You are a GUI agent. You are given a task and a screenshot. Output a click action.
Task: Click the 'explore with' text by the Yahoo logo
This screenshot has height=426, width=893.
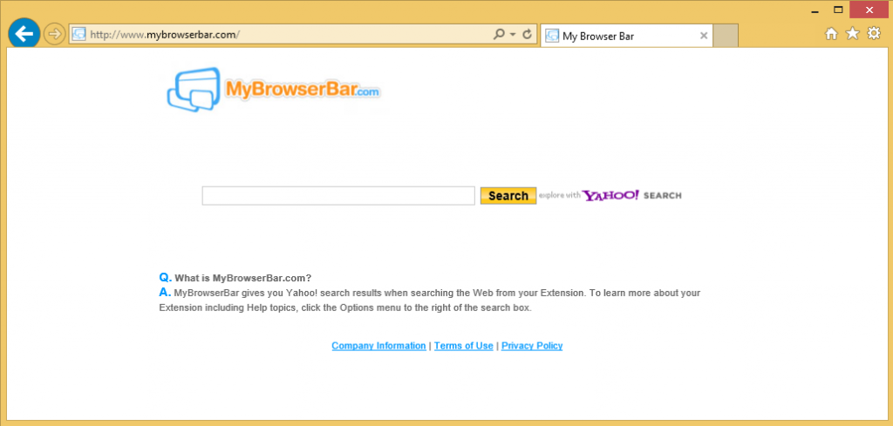[x=560, y=196]
